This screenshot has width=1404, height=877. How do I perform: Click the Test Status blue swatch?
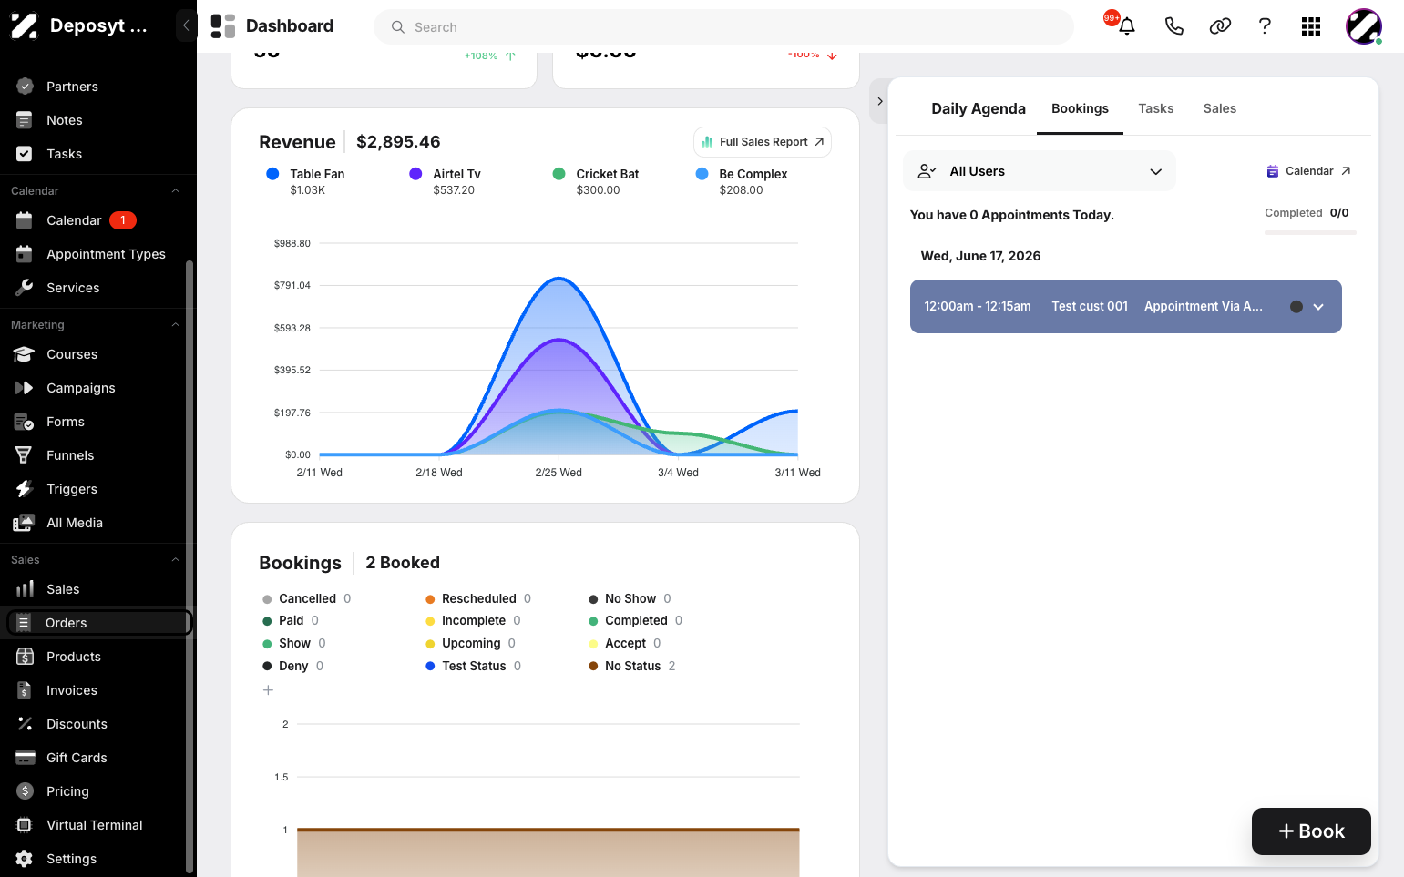click(x=430, y=666)
